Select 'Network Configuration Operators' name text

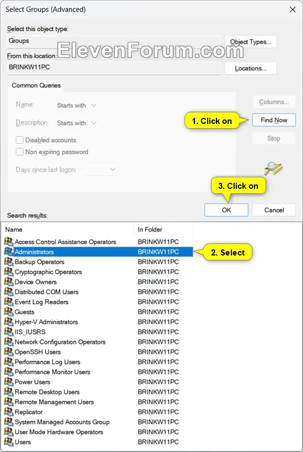tap(60, 342)
